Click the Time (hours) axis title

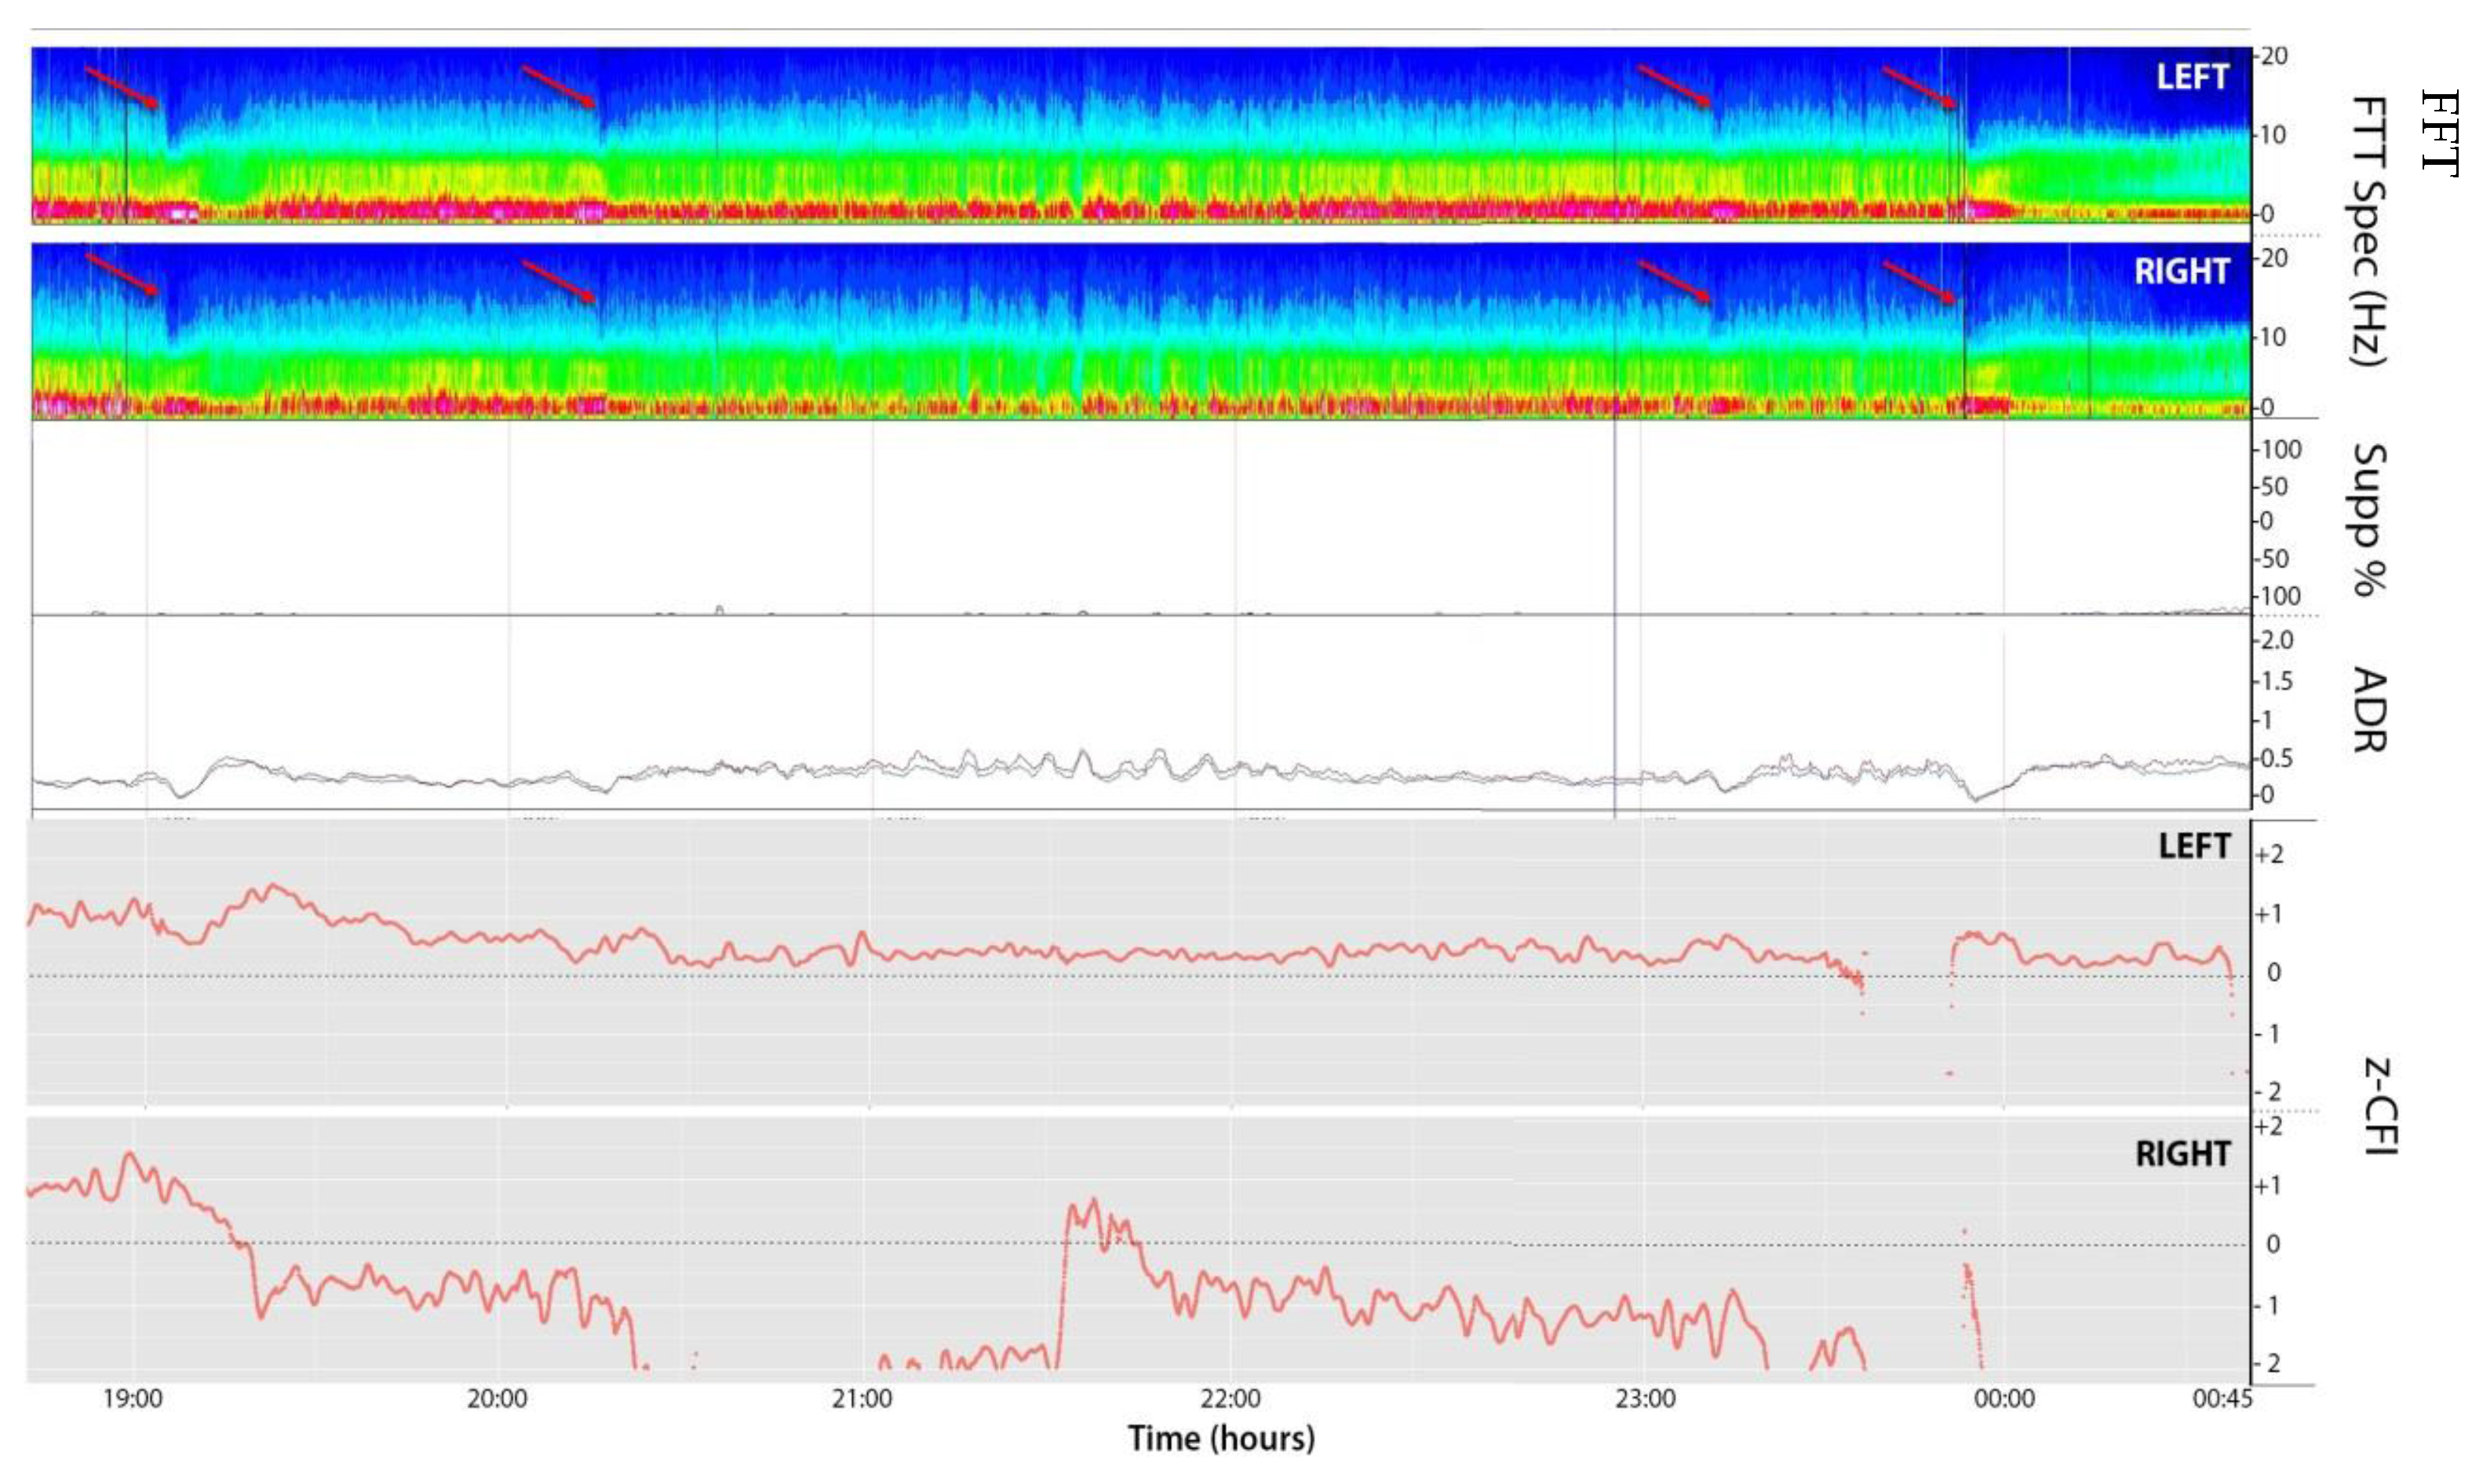pos(1221,1439)
